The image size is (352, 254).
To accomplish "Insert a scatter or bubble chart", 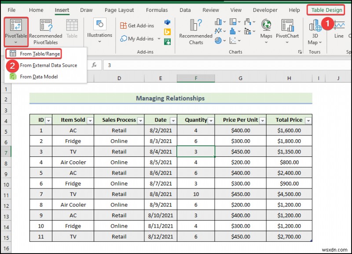I will (x=233, y=40).
